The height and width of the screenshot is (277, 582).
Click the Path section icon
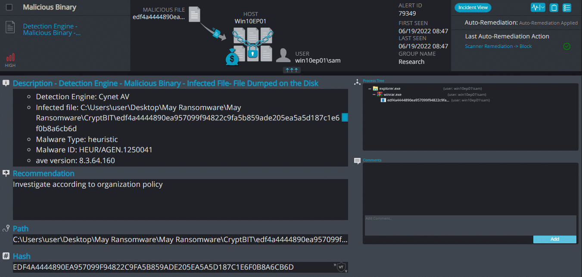point(6,228)
